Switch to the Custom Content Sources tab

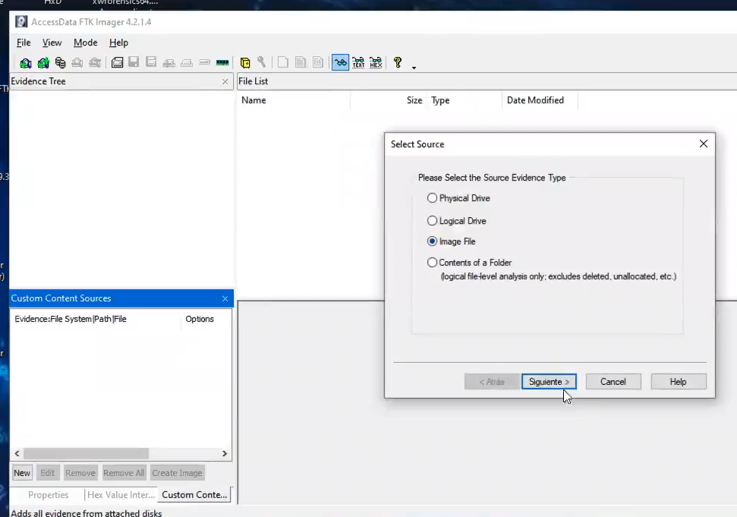194,495
